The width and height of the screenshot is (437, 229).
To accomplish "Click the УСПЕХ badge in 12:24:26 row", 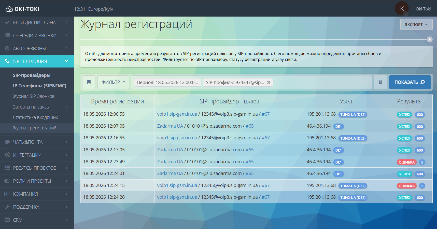I will 405,198.
